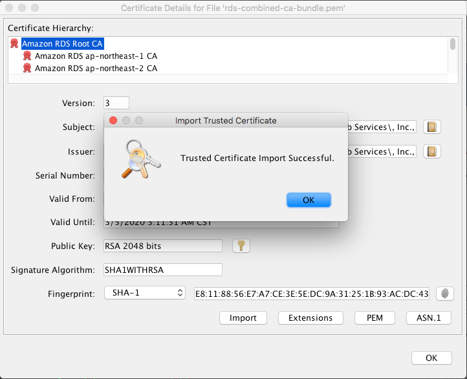The height and width of the screenshot is (379, 467).
Task: Click OK in Certificate Details window
Action: point(431,358)
